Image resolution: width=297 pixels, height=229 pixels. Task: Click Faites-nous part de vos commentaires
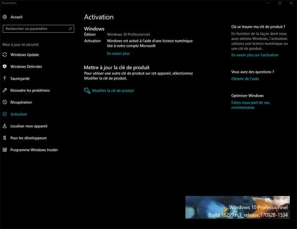click(x=250, y=105)
